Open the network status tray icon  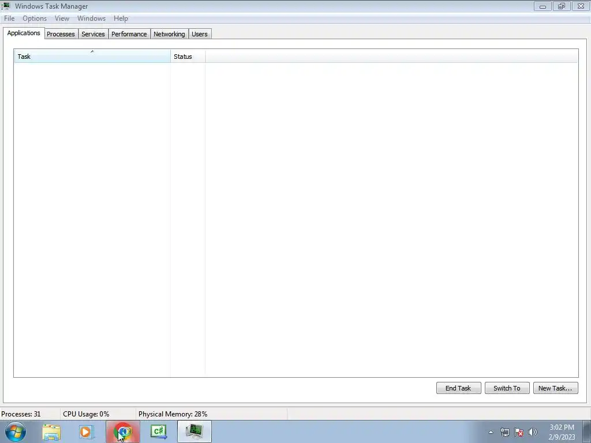(504, 432)
